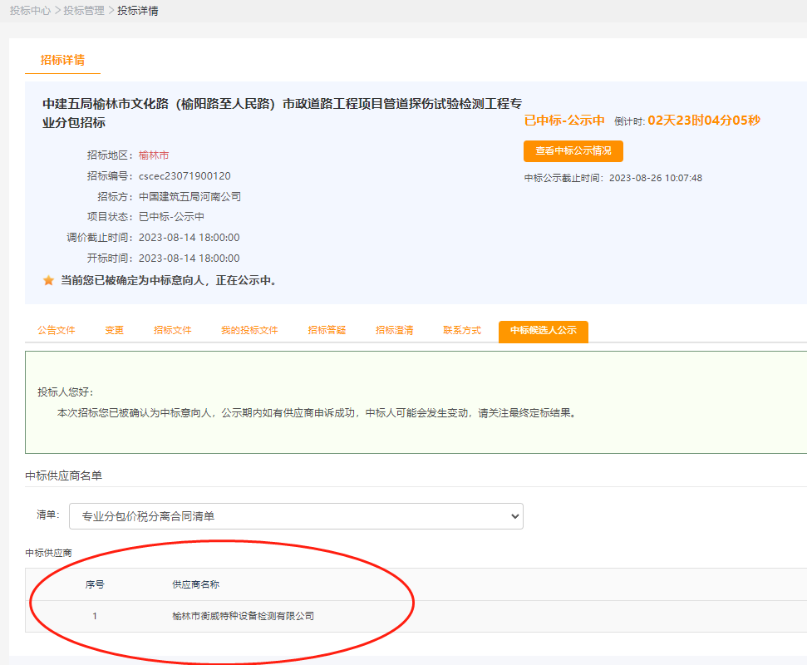Open 查看中标公示情况 button
The width and height of the screenshot is (807, 665).
coord(573,151)
